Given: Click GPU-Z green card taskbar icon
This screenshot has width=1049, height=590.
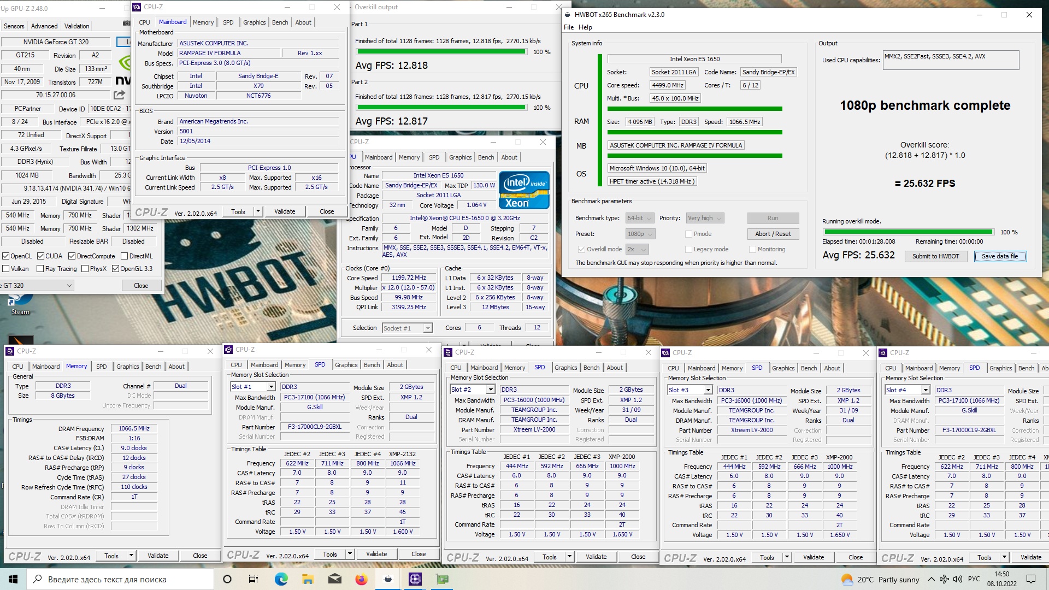Looking at the screenshot, I should tap(442, 579).
